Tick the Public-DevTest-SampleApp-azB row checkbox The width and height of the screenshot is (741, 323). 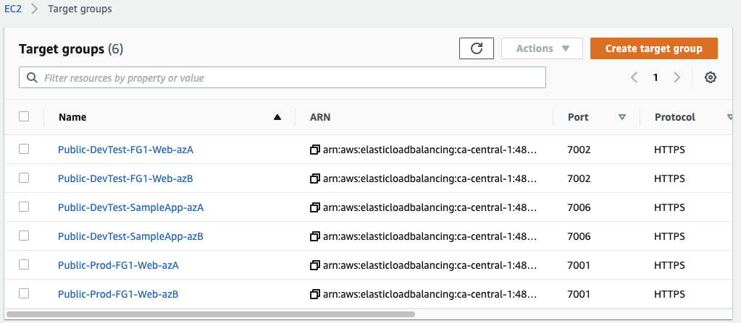24,236
